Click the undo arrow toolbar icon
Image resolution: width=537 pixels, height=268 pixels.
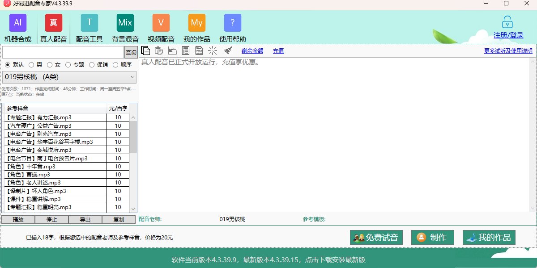coord(172,50)
